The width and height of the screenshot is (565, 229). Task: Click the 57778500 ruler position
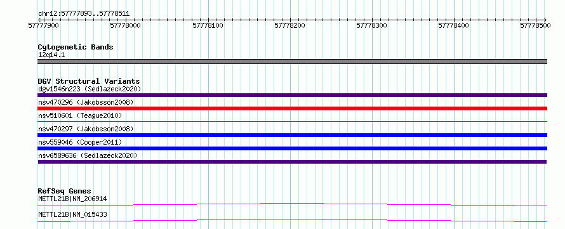535,25
